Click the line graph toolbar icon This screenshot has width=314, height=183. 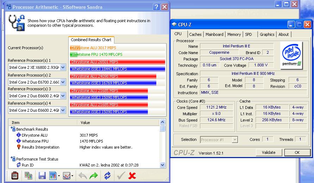[x=67, y=175]
